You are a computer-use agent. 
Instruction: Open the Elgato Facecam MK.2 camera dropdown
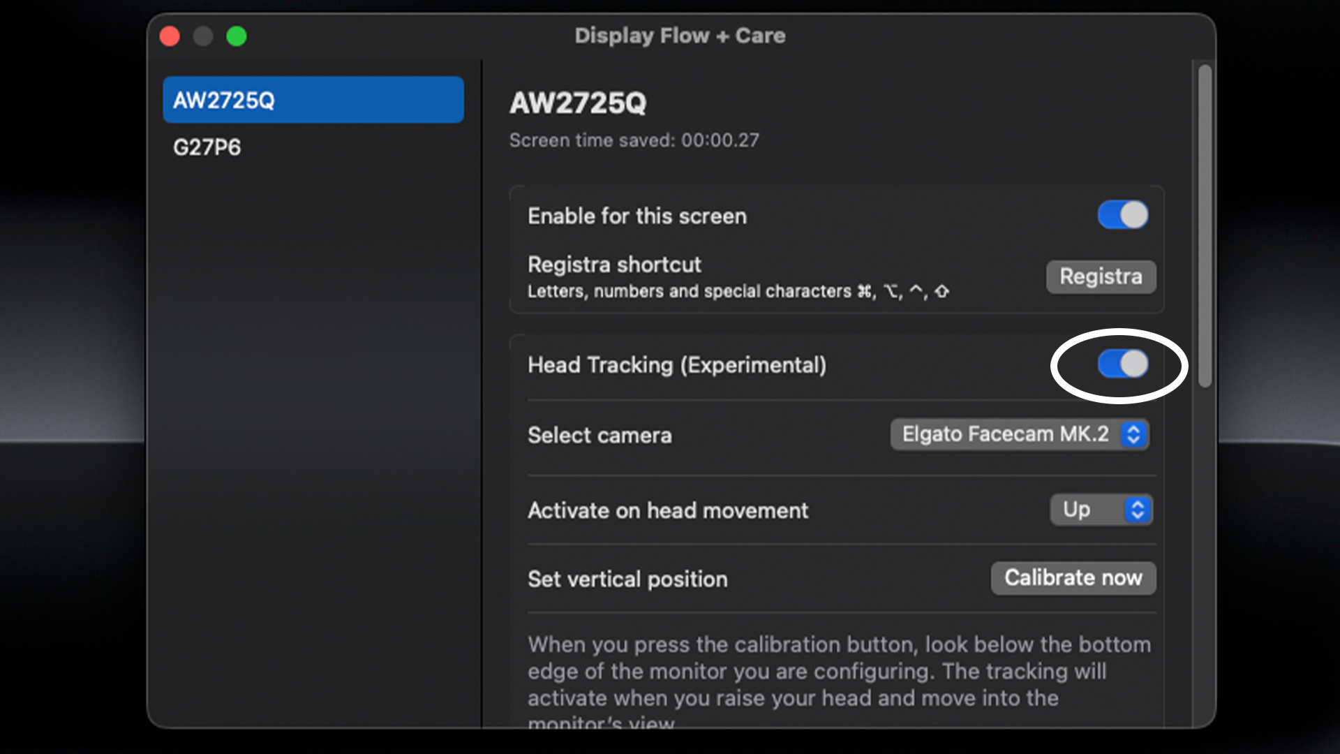(1019, 434)
